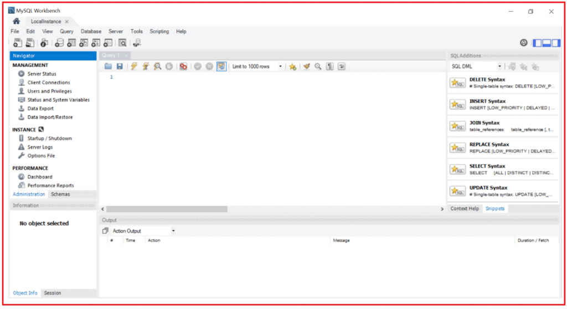Toggle the bottom output panel visibility
567x309 pixels.
coord(547,43)
